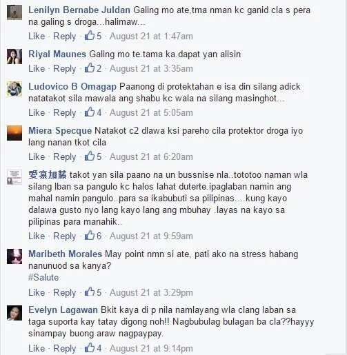Open Lenilyn Bernabe Juldan's profile picture

click(x=14, y=12)
